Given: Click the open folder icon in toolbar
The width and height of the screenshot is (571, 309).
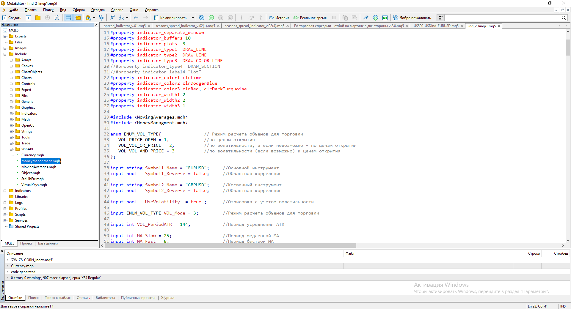Looking at the screenshot, I should pyautogui.click(x=38, y=18).
